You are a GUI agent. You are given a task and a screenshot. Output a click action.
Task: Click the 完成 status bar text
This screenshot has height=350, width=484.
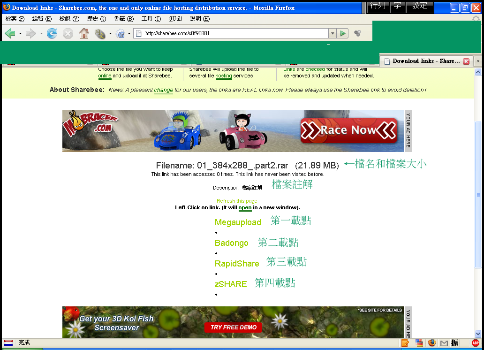point(24,342)
